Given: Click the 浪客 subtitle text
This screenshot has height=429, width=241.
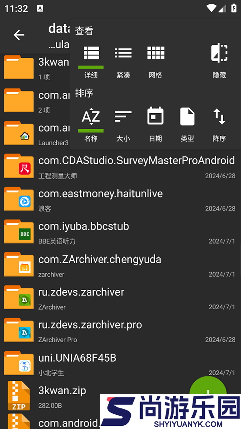Looking at the screenshot, I should point(45,209).
